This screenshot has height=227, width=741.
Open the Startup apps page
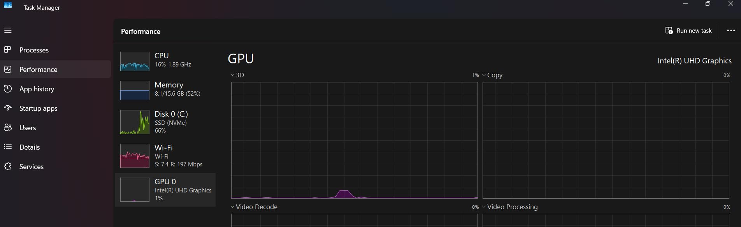click(38, 108)
